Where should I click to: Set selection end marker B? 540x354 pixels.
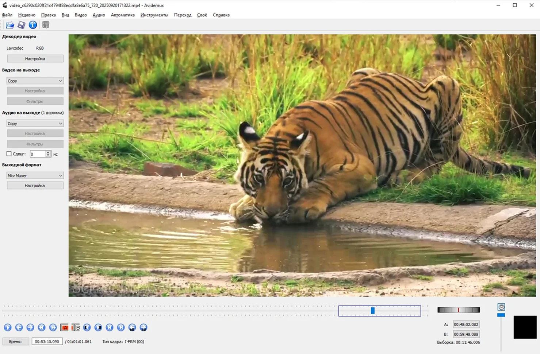pyautogui.click(x=76, y=327)
